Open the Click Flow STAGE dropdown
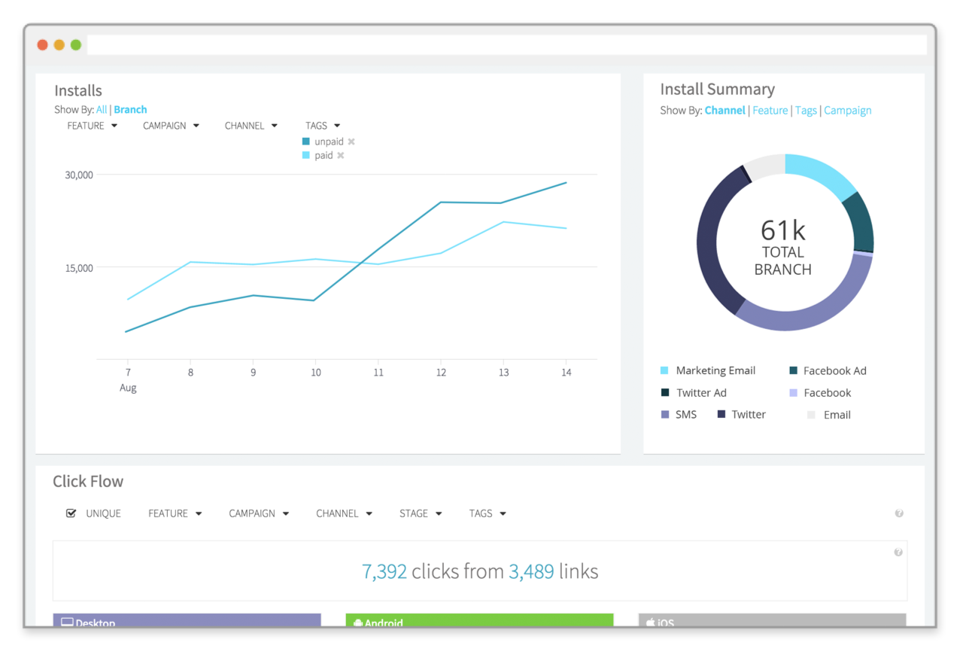 (421, 513)
